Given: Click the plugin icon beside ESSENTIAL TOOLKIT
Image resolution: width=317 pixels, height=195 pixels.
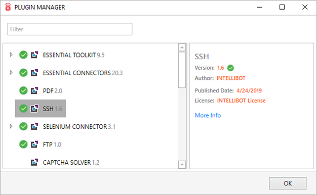Looking at the screenshot, I should point(34,55).
